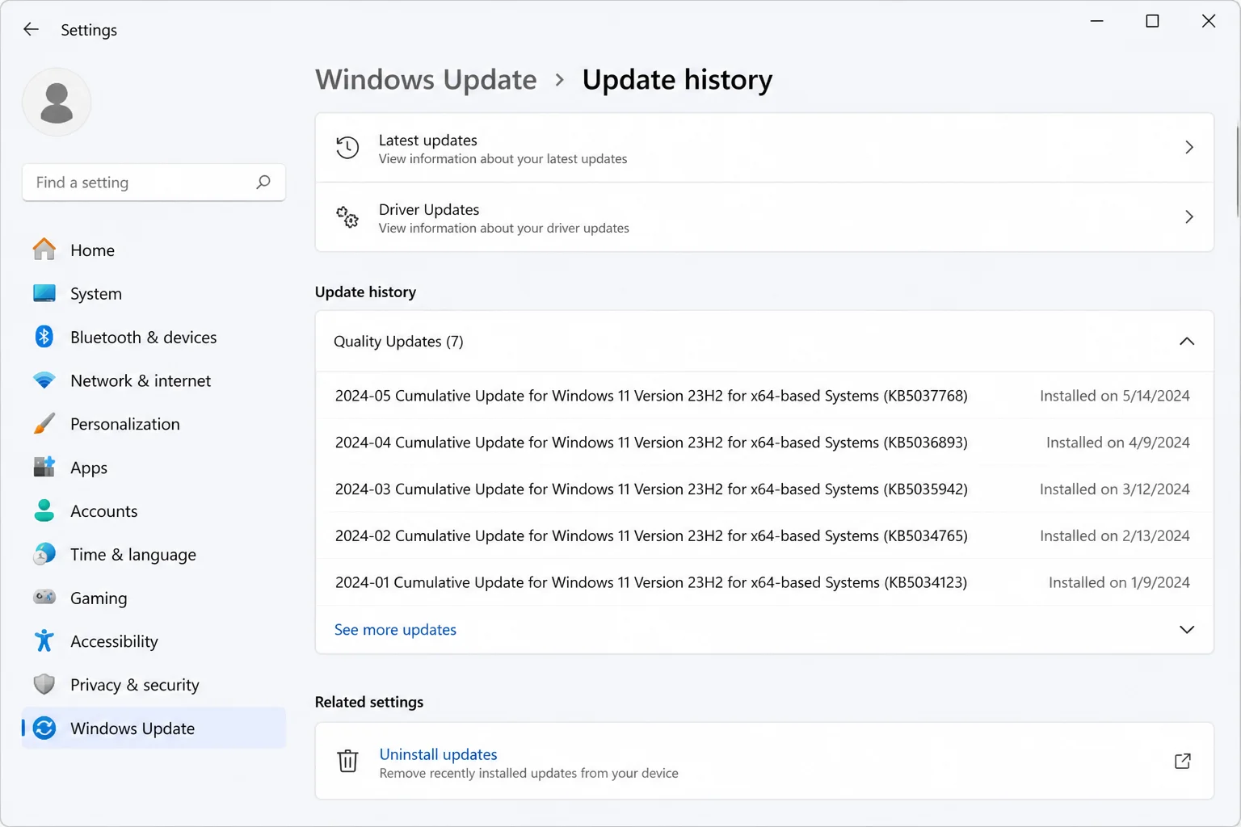
Task: Click the Accessibility figure icon
Action: (x=44, y=641)
